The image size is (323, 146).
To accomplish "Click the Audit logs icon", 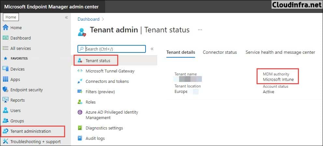I will click(x=80, y=138).
